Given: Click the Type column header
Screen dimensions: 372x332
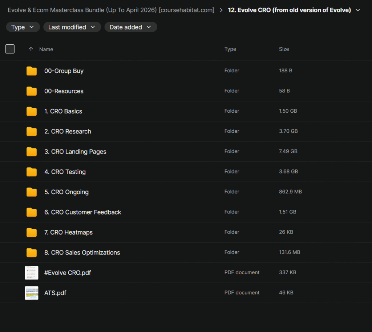Looking at the screenshot, I should [230, 49].
